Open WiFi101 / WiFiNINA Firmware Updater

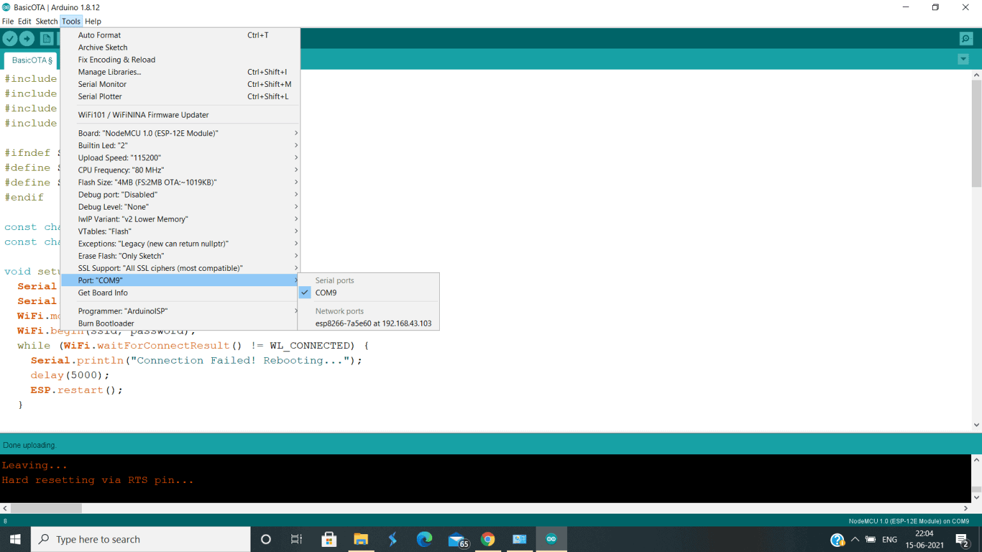(x=180, y=115)
